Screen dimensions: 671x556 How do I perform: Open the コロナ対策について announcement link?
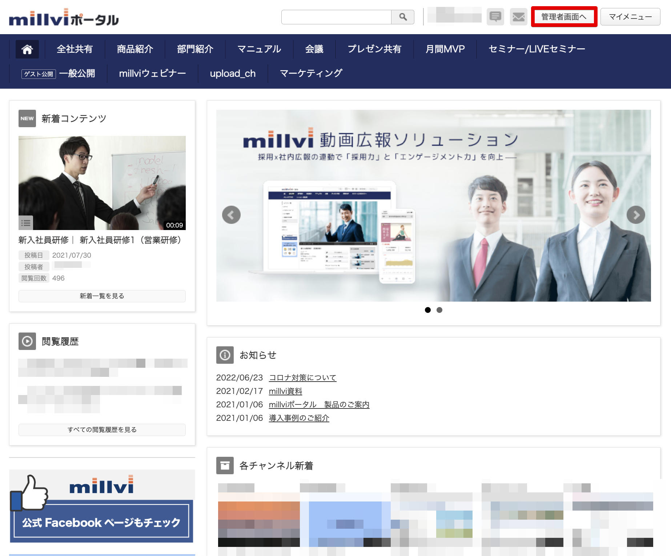pos(302,378)
